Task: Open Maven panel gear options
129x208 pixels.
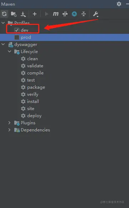Action: tap(119, 4)
